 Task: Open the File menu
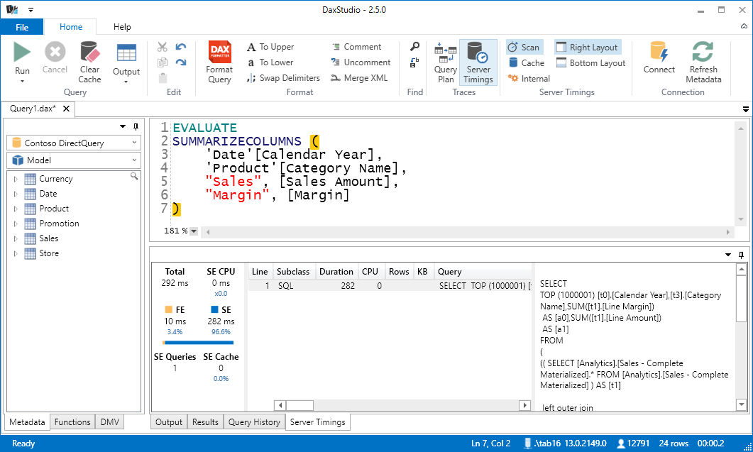22,27
